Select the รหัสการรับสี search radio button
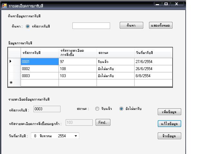The height and width of the screenshot is (154, 206). click(28, 26)
